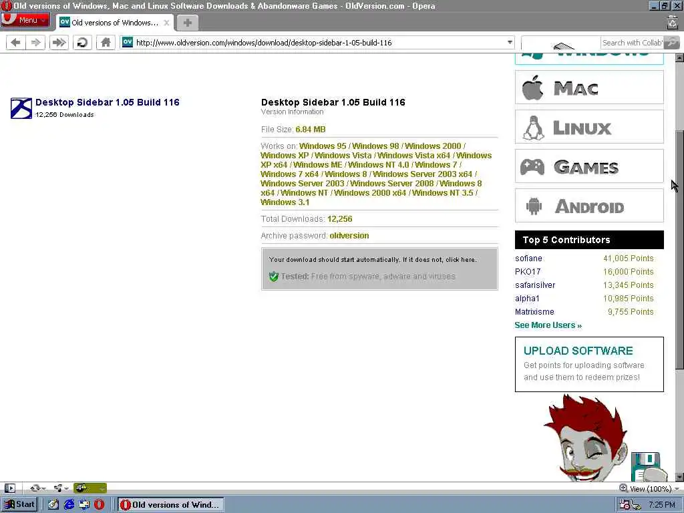Image resolution: width=684 pixels, height=513 pixels.
Task: Open the Turbo warning status dropdown
Action: pos(90,488)
